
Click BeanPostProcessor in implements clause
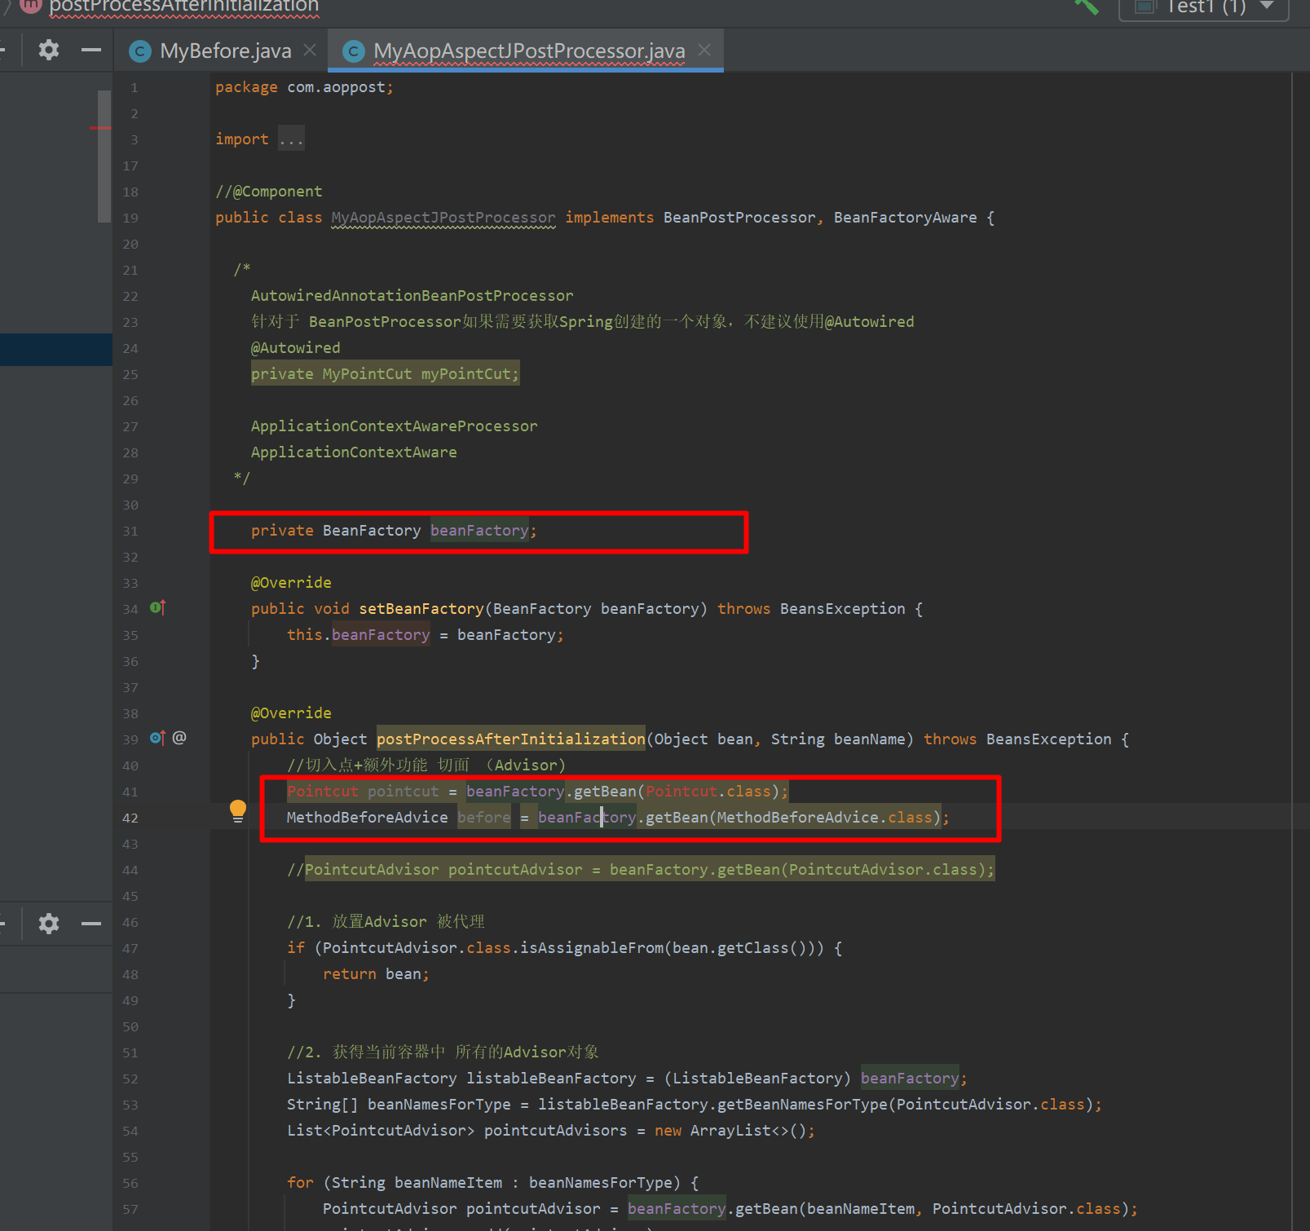(739, 218)
